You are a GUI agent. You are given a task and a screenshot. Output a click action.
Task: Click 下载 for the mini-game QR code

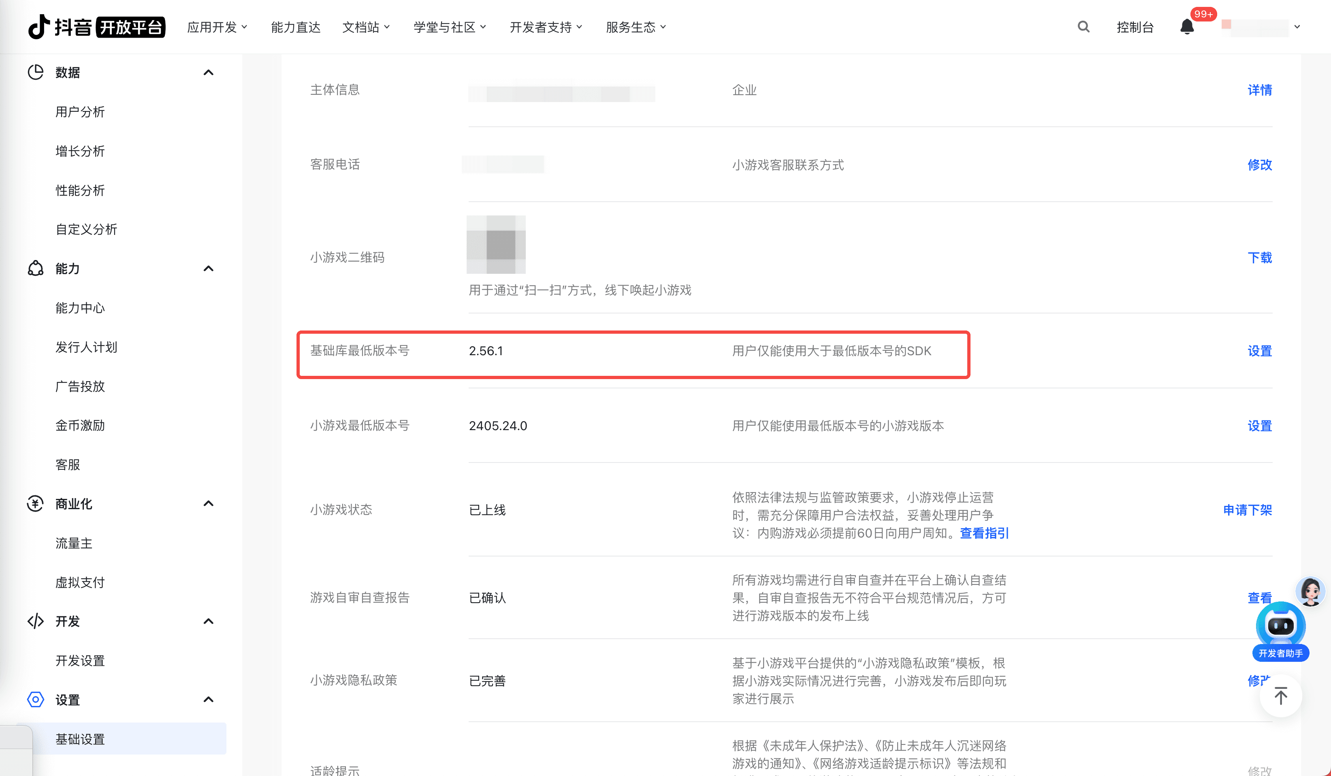click(x=1259, y=258)
